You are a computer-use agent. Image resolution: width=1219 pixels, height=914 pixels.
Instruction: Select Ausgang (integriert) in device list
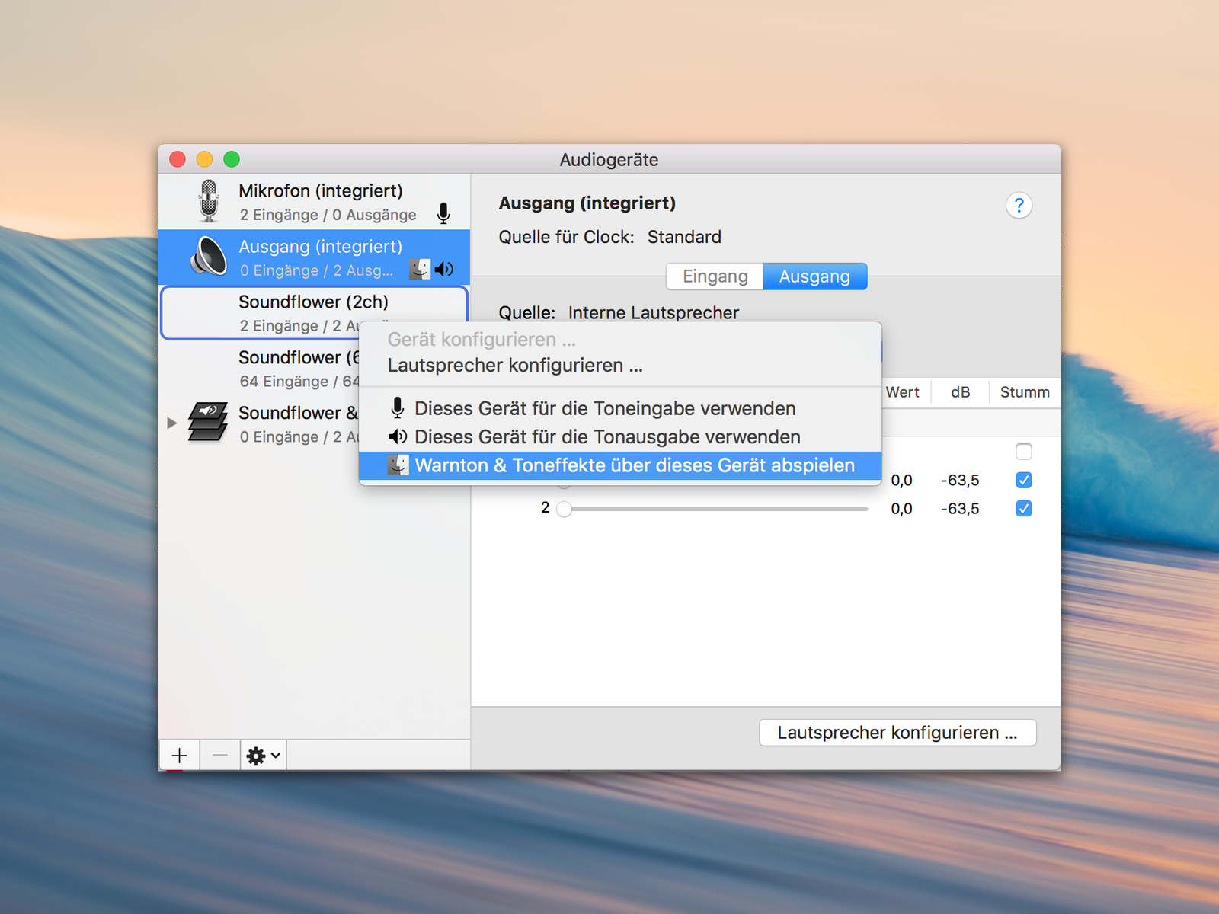pos(314,257)
